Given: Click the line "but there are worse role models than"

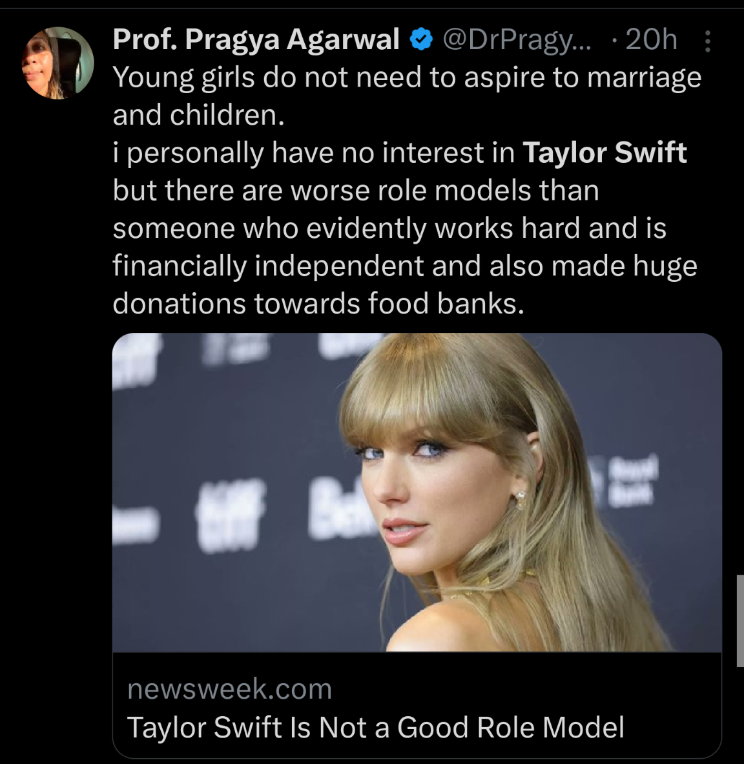Looking at the screenshot, I should (x=355, y=191).
